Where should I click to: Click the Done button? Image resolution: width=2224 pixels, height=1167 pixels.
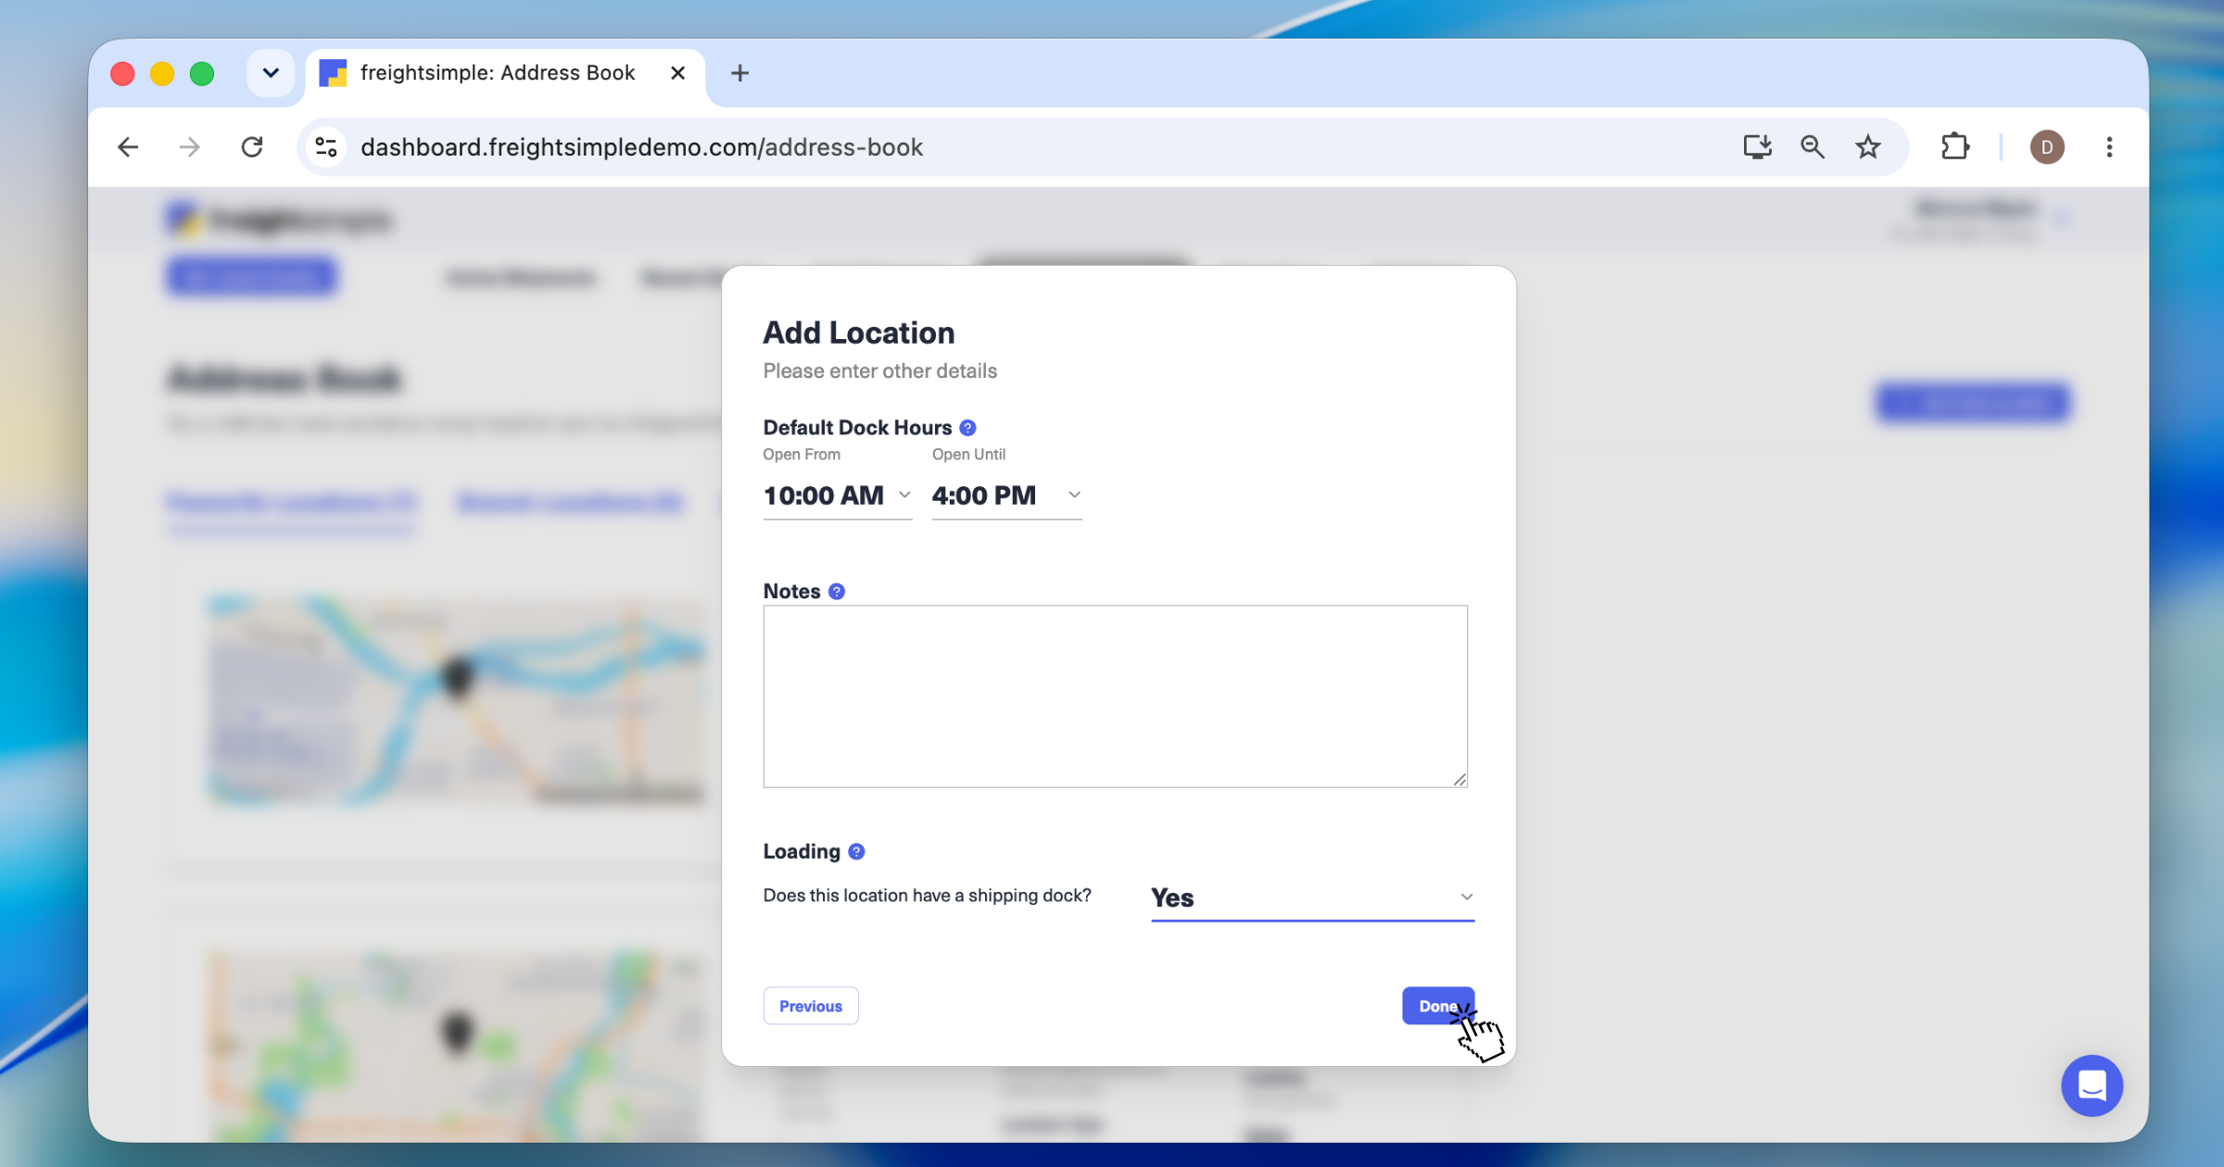coord(1437,1006)
